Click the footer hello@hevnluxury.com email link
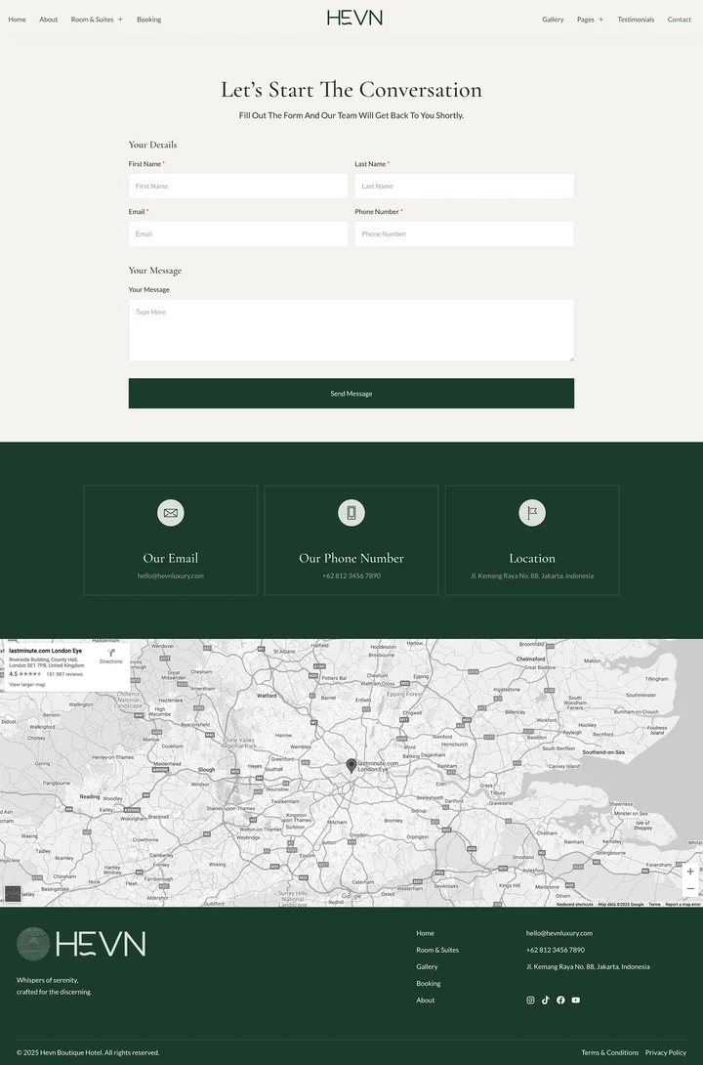703x1065 pixels. point(559,933)
